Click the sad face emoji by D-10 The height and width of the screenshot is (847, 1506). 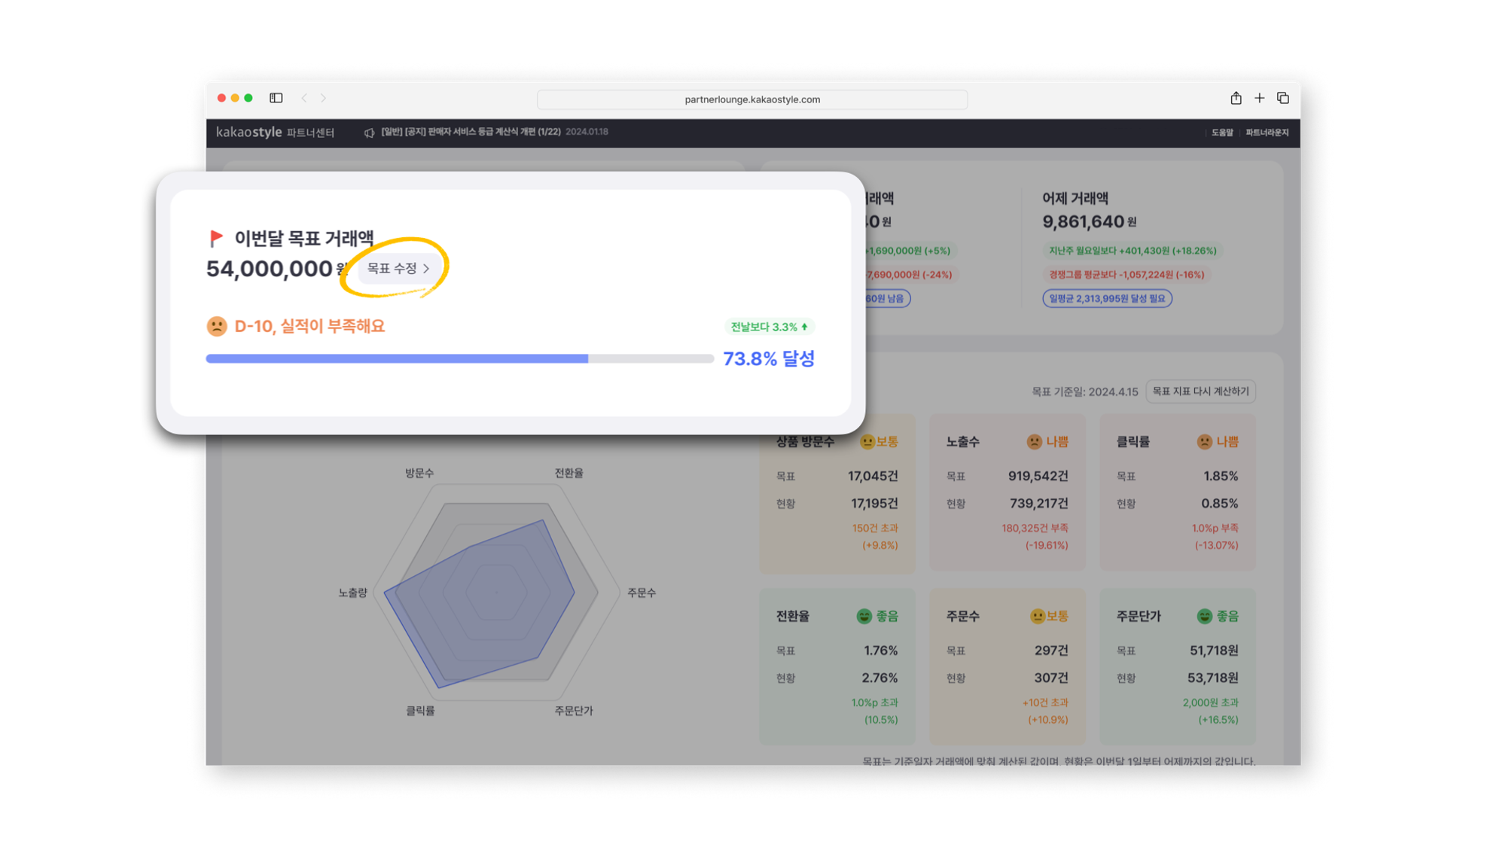click(x=217, y=326)
